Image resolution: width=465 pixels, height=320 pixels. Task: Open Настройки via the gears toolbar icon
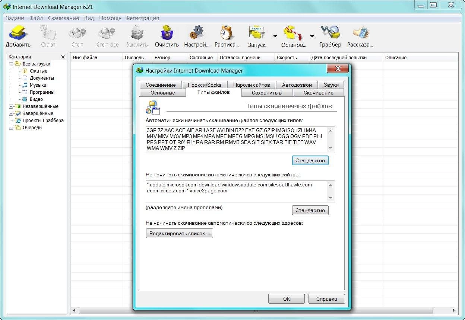197,33
